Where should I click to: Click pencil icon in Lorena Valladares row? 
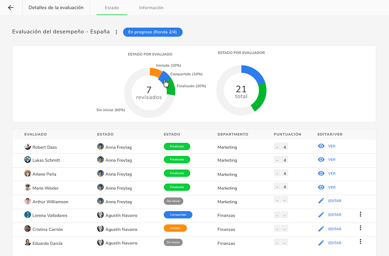[321, 215]
